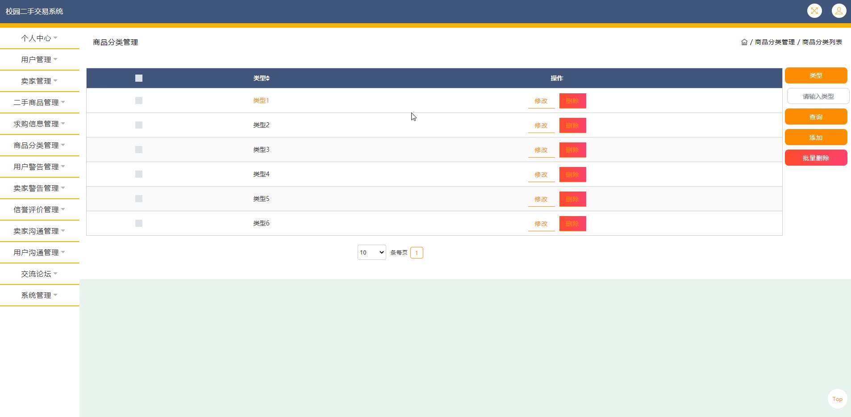Sort table by 类型 column arrows
Image resolution: width=851 pixels, height=417 pixels.
click(x=267, y=78)
